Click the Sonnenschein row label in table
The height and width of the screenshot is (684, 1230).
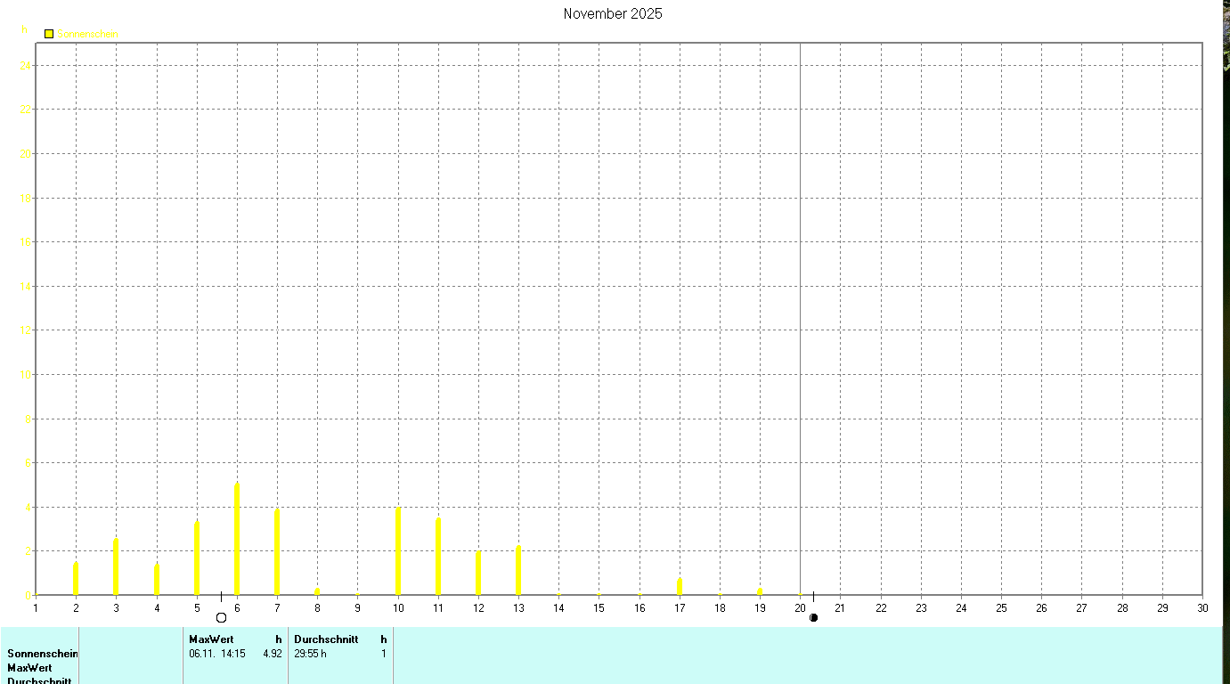[43, 654]
